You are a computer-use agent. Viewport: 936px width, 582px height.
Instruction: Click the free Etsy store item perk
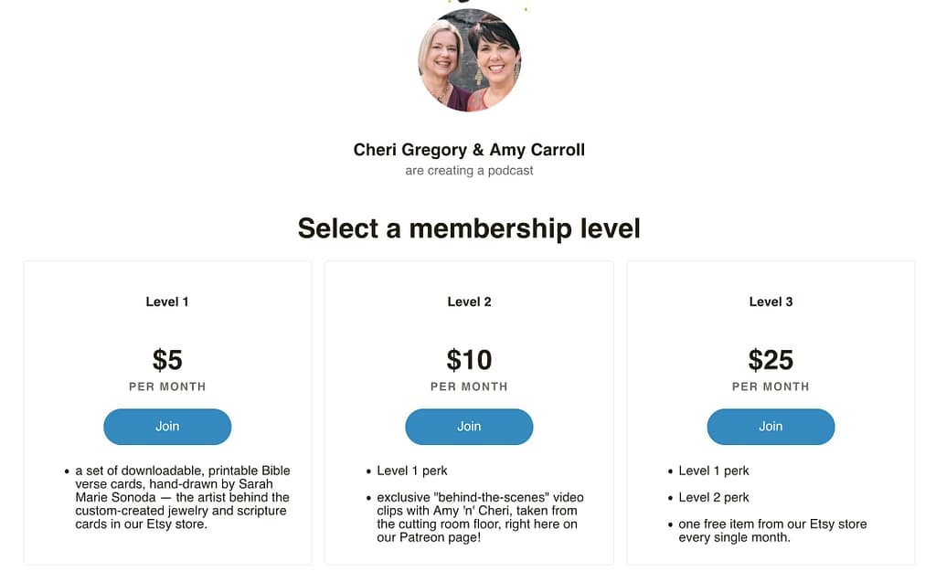772,530
